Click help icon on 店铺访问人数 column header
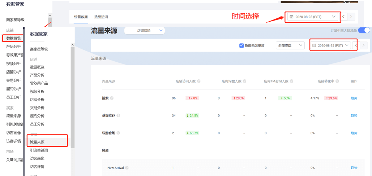 point(199,81)
